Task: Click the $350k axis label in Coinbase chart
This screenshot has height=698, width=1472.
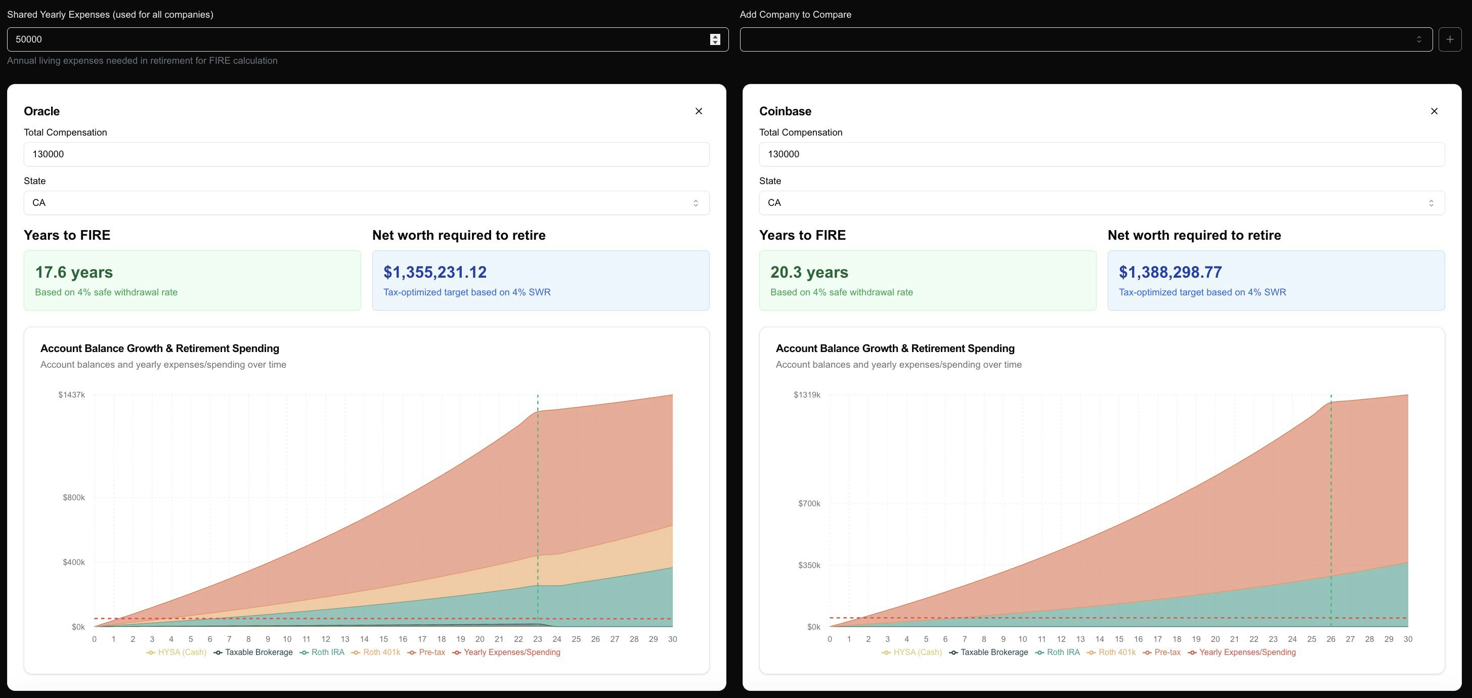Action: click(809, 565)
